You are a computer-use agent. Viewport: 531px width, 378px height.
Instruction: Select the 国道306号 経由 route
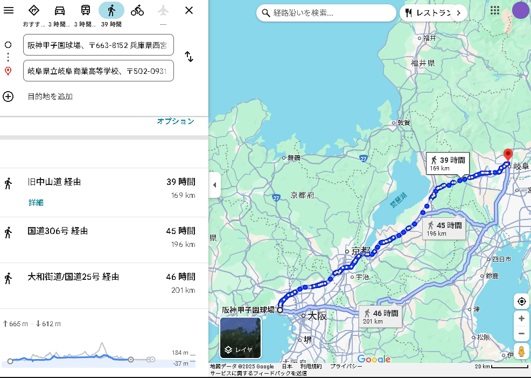point(104,239)
